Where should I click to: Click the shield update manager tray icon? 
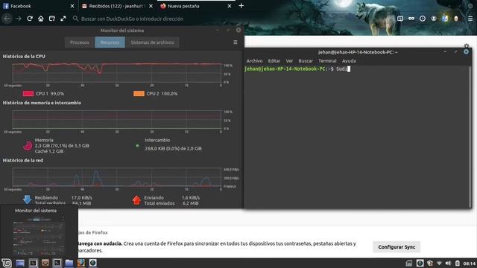(x=430, y=263)
